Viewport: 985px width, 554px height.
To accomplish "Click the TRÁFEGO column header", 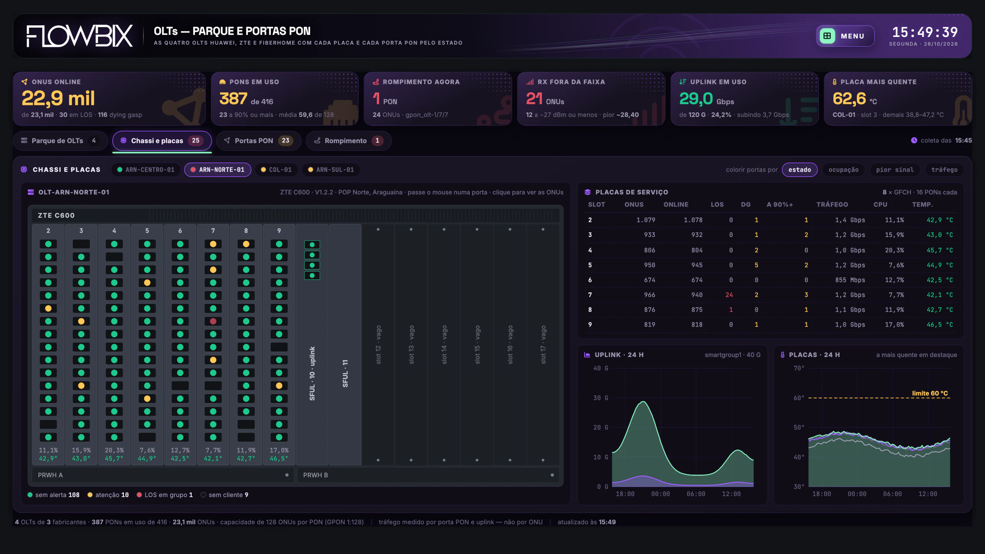I will tap(832, 205).
